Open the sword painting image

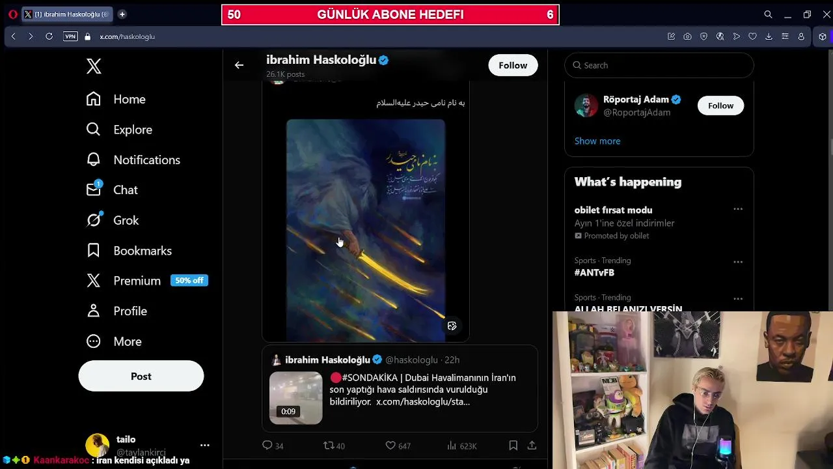click(x=366, y=231)
